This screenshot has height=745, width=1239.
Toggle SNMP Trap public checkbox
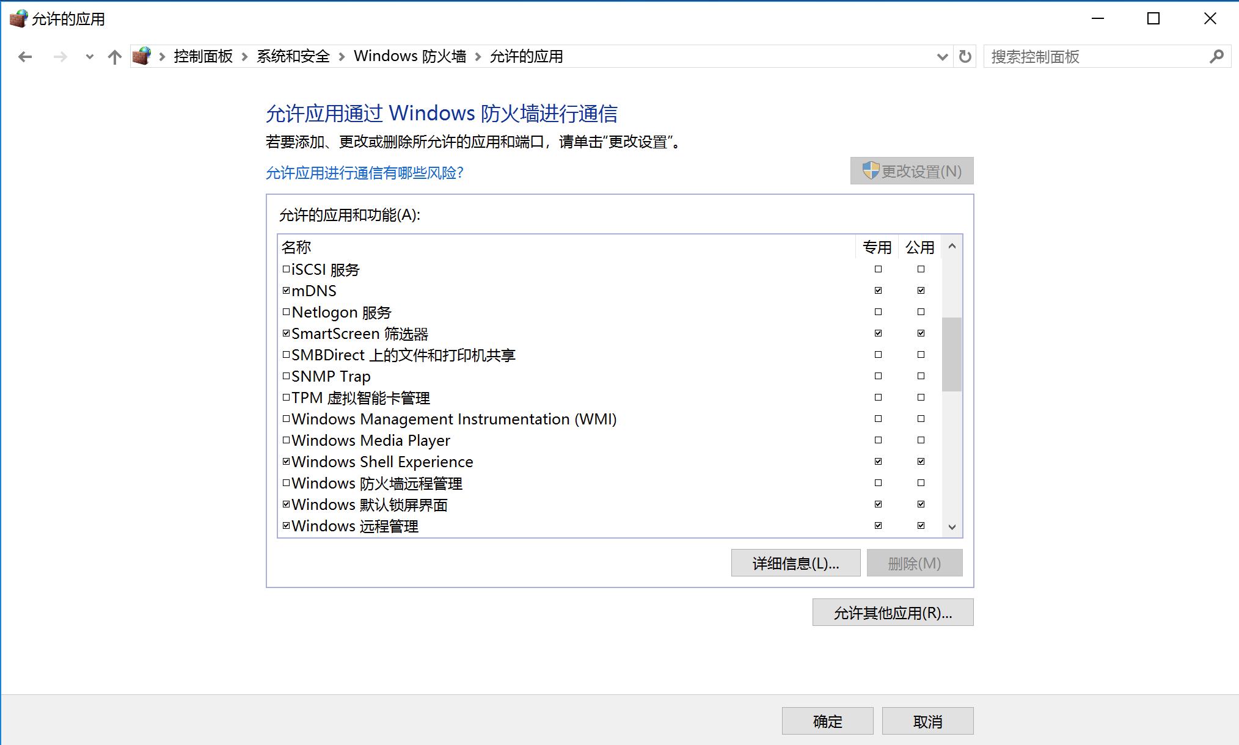921,376
